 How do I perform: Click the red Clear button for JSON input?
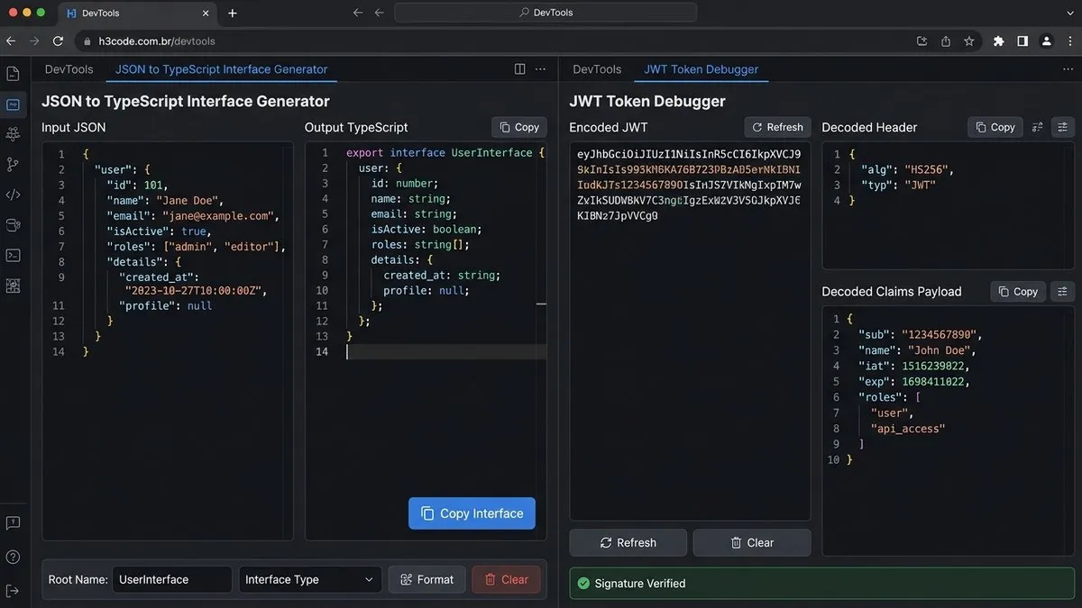[x=506, y=579]
